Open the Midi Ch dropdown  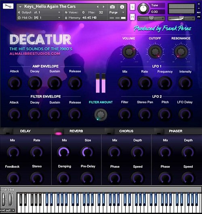(x=39, y=18)
